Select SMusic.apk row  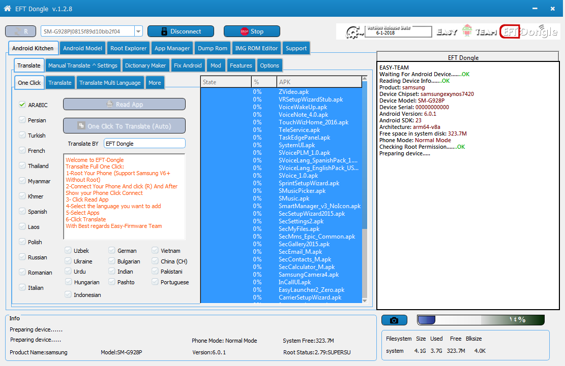pos(281,198)
